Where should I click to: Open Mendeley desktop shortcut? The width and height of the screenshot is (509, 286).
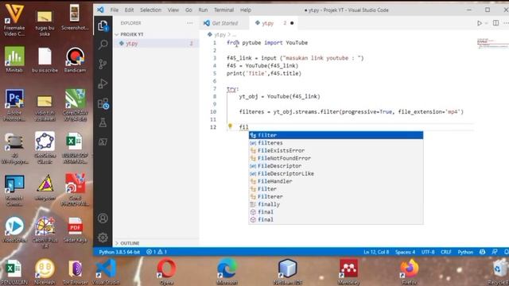(348, 272)
